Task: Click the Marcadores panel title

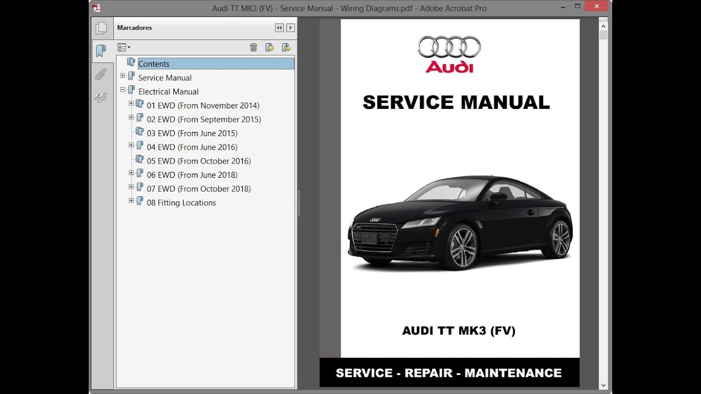Action: [135, 28]
